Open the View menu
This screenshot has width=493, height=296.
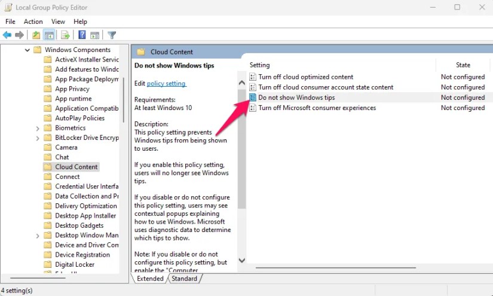point(58,22)
